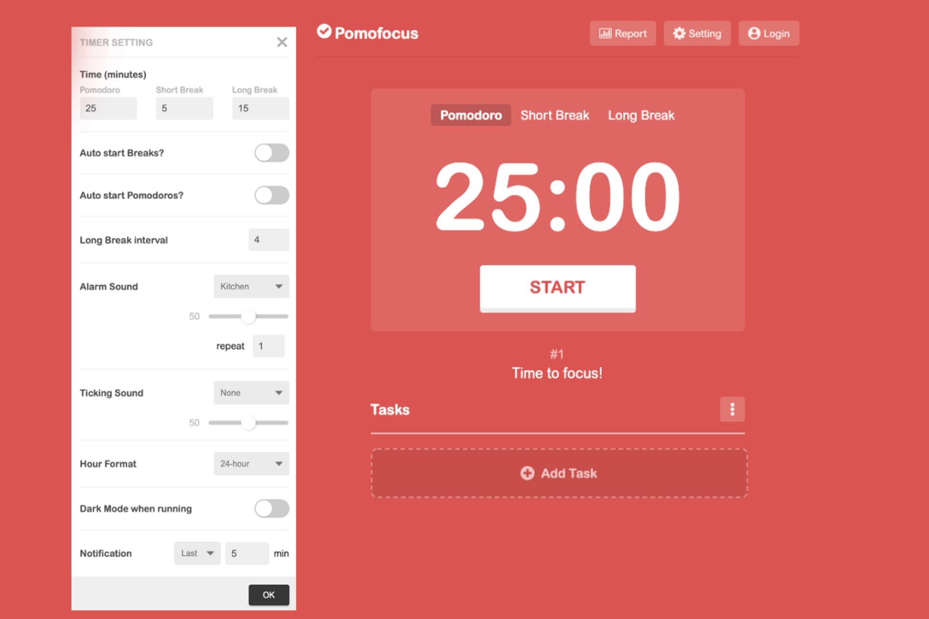Click the three-dot Tasks menu icon
The height and width of the screenshot is (619, 929).
click(x=733, y=409)
